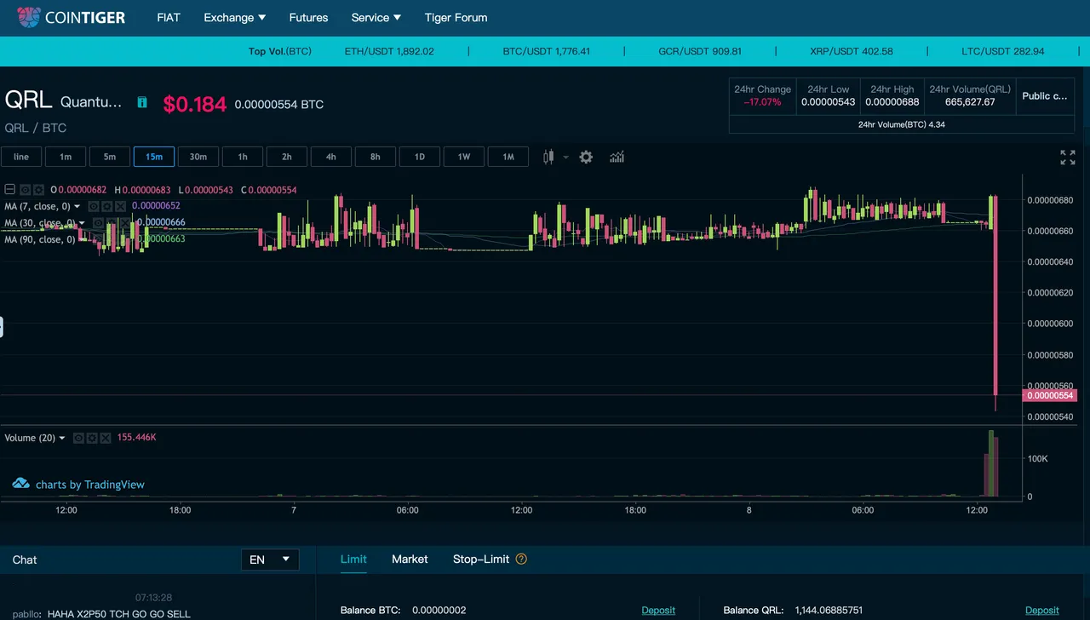The height and width of the screenshot is (620, 1090).
Task: Expand the Service menu
Action: 376,17
